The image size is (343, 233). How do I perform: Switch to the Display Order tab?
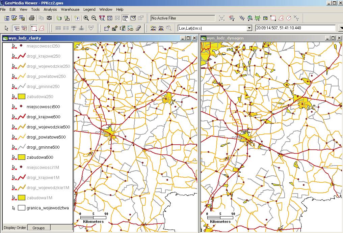15,228
